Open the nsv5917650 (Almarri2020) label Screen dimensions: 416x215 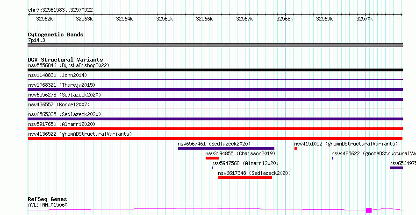coord(62,124)
